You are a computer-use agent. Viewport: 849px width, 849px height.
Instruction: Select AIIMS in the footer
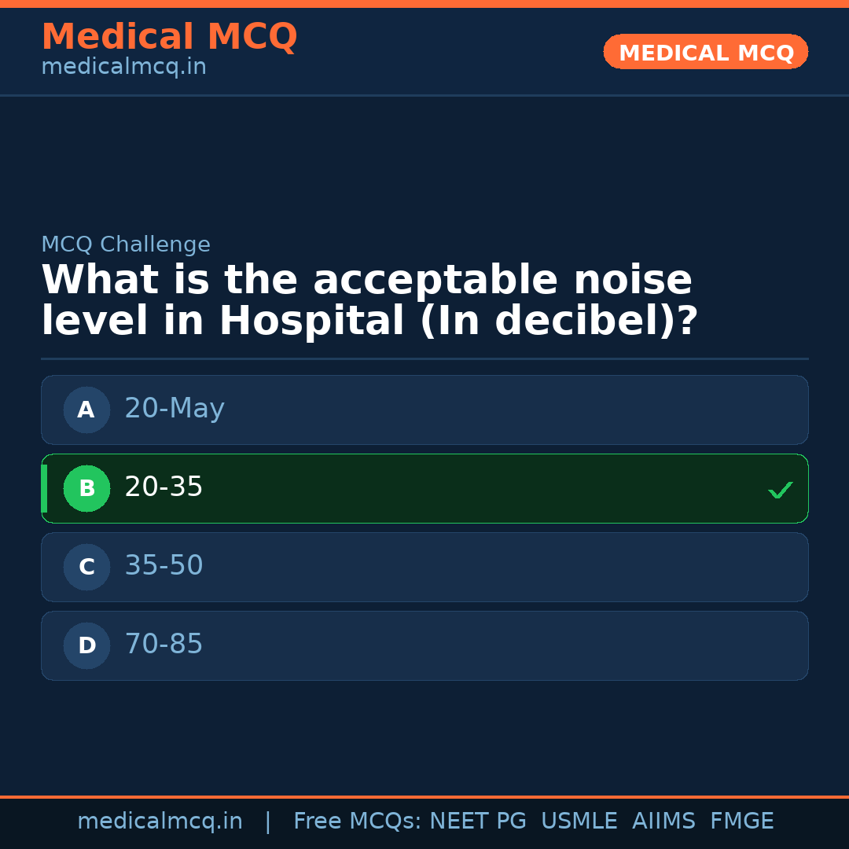point(663,821)
